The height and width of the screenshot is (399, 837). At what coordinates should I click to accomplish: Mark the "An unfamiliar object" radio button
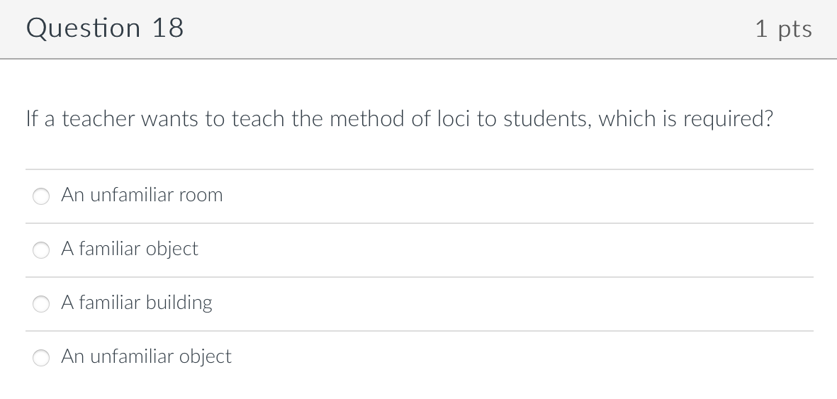pyautogui.click(x=42, y=358)
